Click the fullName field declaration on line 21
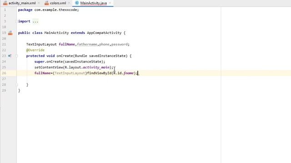291x163 pixels. click(x=67, y=44)
